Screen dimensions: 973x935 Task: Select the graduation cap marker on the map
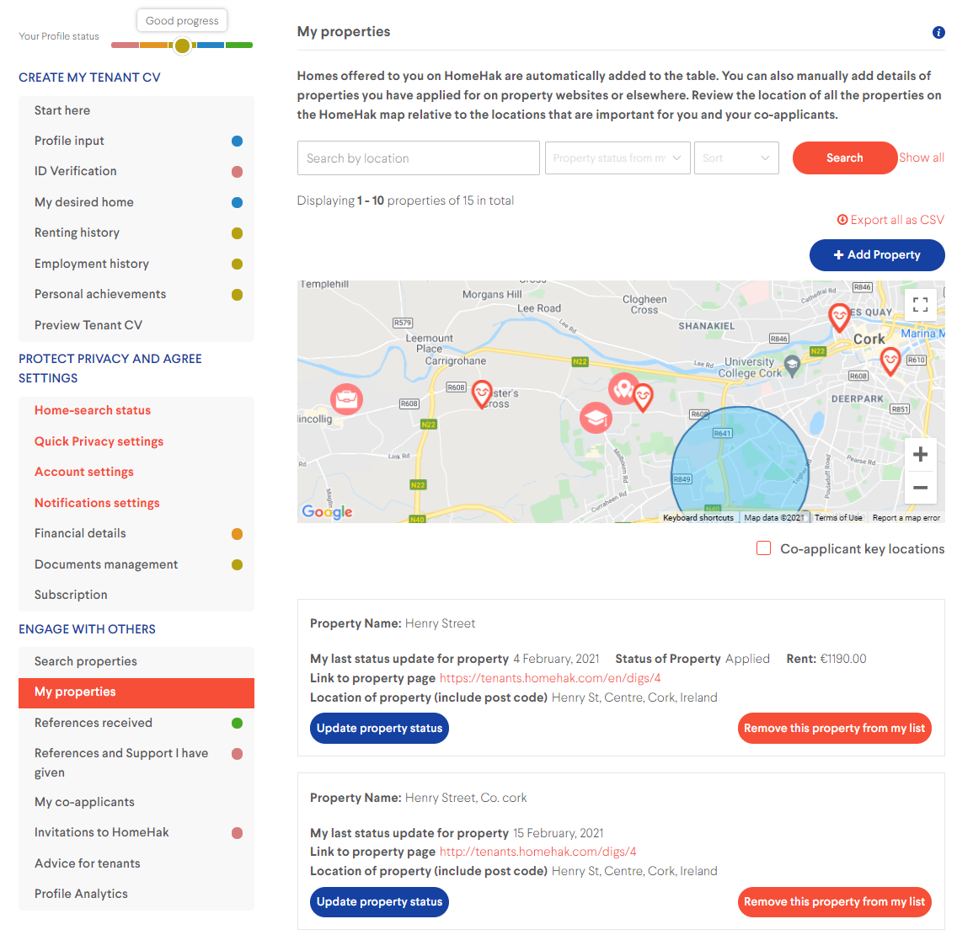[596, 418]
